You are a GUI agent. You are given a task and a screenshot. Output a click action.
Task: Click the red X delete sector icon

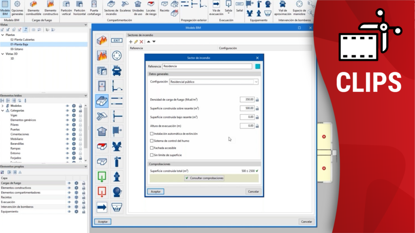pos(141,42)
